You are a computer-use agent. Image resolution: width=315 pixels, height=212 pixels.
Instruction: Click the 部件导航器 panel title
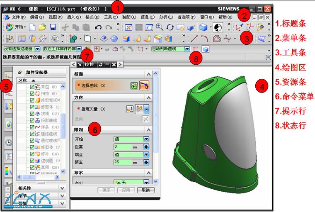37,73
